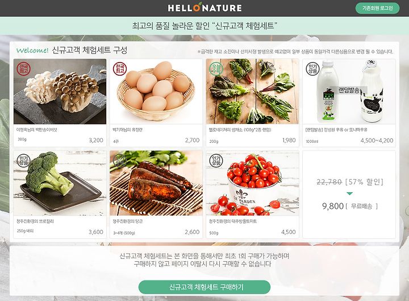
Task: Buy the trial set via 신규고객 체험세트 구매하기
Action: pyautogui.click(x=204, y=287)
